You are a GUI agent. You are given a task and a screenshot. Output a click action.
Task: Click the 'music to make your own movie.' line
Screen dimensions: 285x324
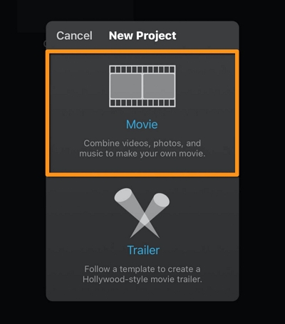click(x=142, y=154)
